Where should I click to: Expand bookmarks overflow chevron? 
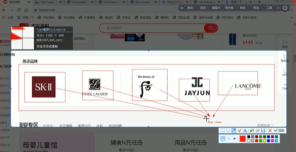(x=292, y=17)
